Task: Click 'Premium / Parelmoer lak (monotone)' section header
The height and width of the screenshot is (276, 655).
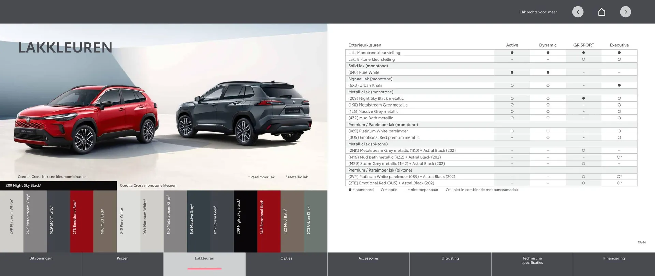Action: [491, 125]
